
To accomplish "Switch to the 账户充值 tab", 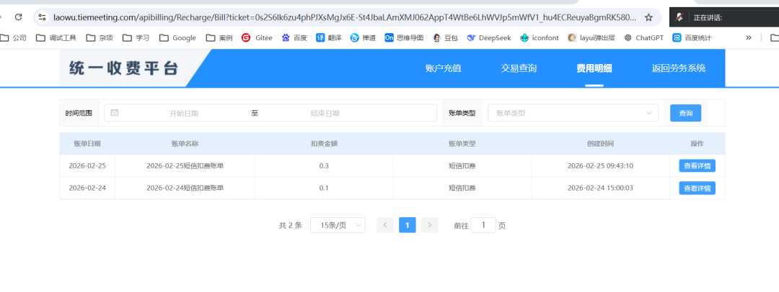I will click(x=443, y=68).
